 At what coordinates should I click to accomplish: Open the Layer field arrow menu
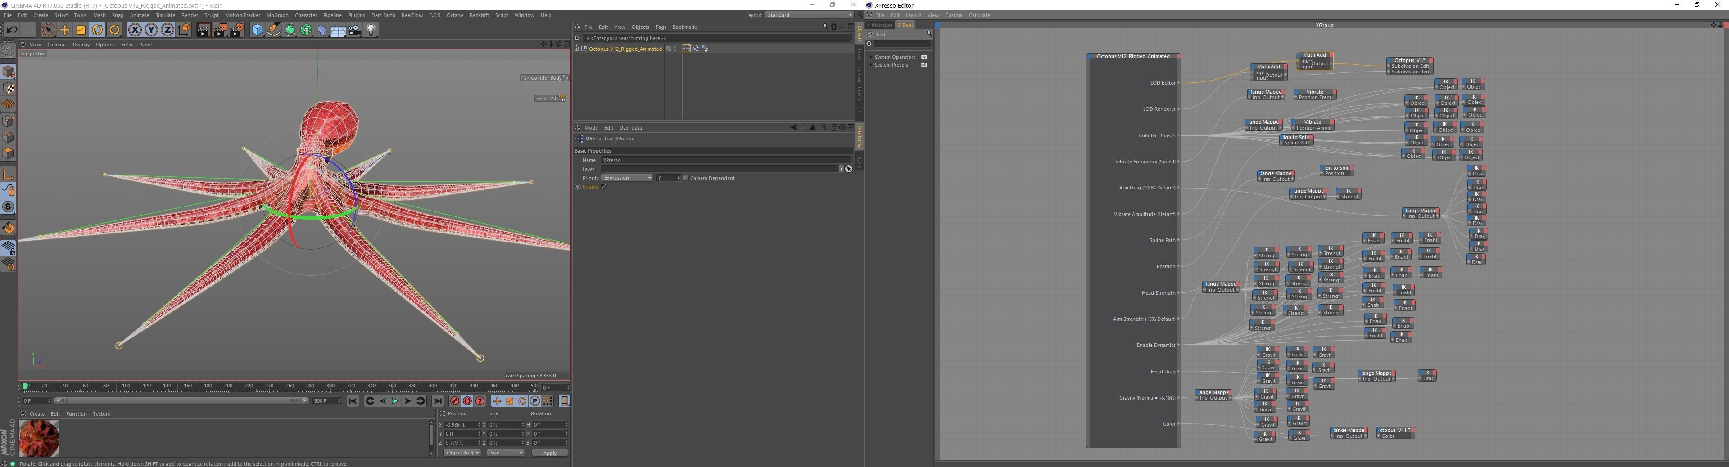coord(841,169)
